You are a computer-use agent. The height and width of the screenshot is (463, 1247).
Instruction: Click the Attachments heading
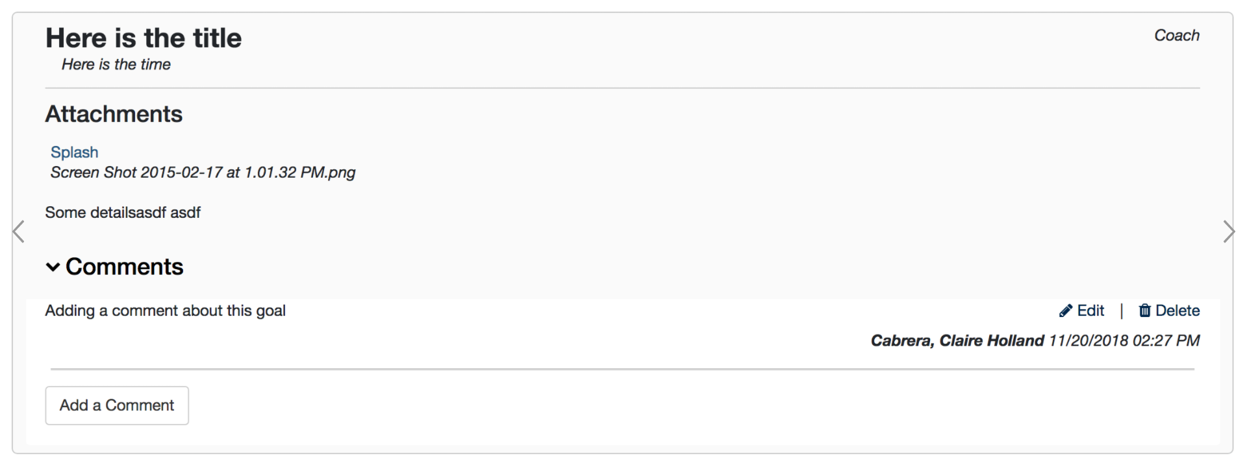tap(114, 114)
